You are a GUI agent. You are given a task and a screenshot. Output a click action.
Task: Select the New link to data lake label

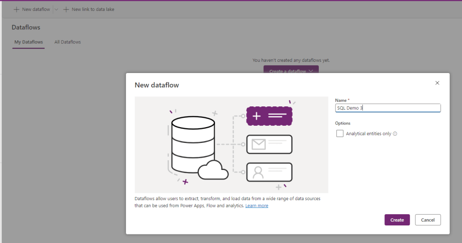click(93, 9)
